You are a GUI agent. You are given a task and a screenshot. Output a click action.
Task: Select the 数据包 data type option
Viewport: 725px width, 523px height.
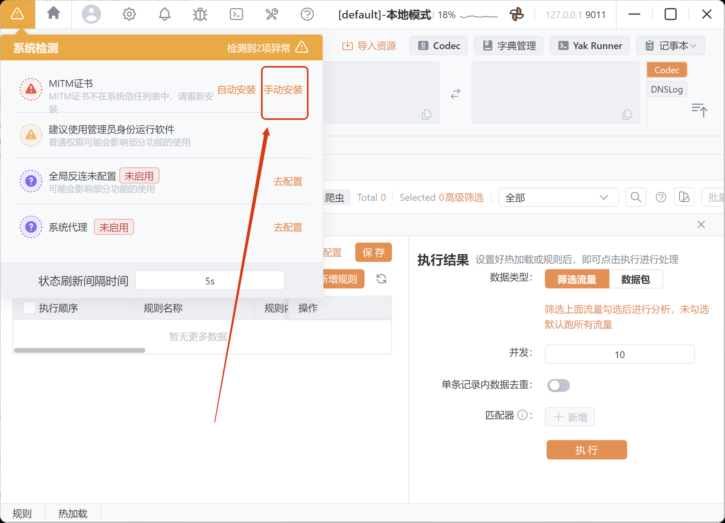tap(635, 279)
